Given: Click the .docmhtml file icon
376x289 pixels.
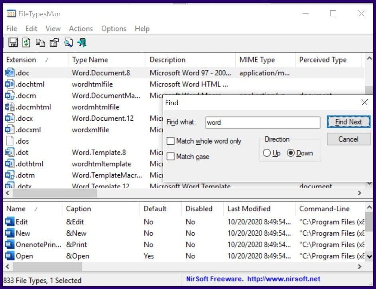Looking at the screenshot, I should tap(10, 107).
